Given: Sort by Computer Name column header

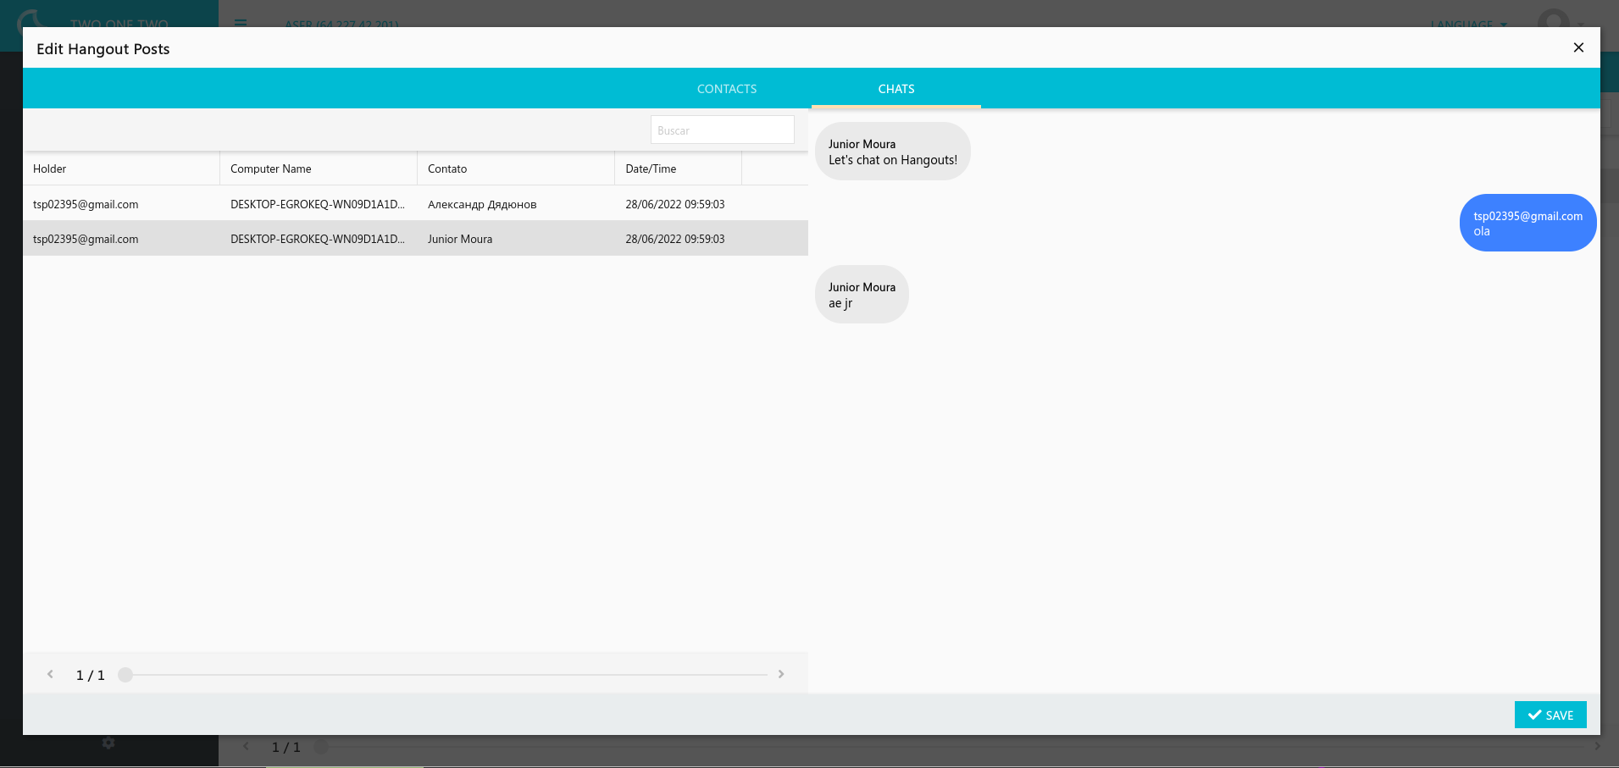Looking at the screenshot, I should coord(319,169).
